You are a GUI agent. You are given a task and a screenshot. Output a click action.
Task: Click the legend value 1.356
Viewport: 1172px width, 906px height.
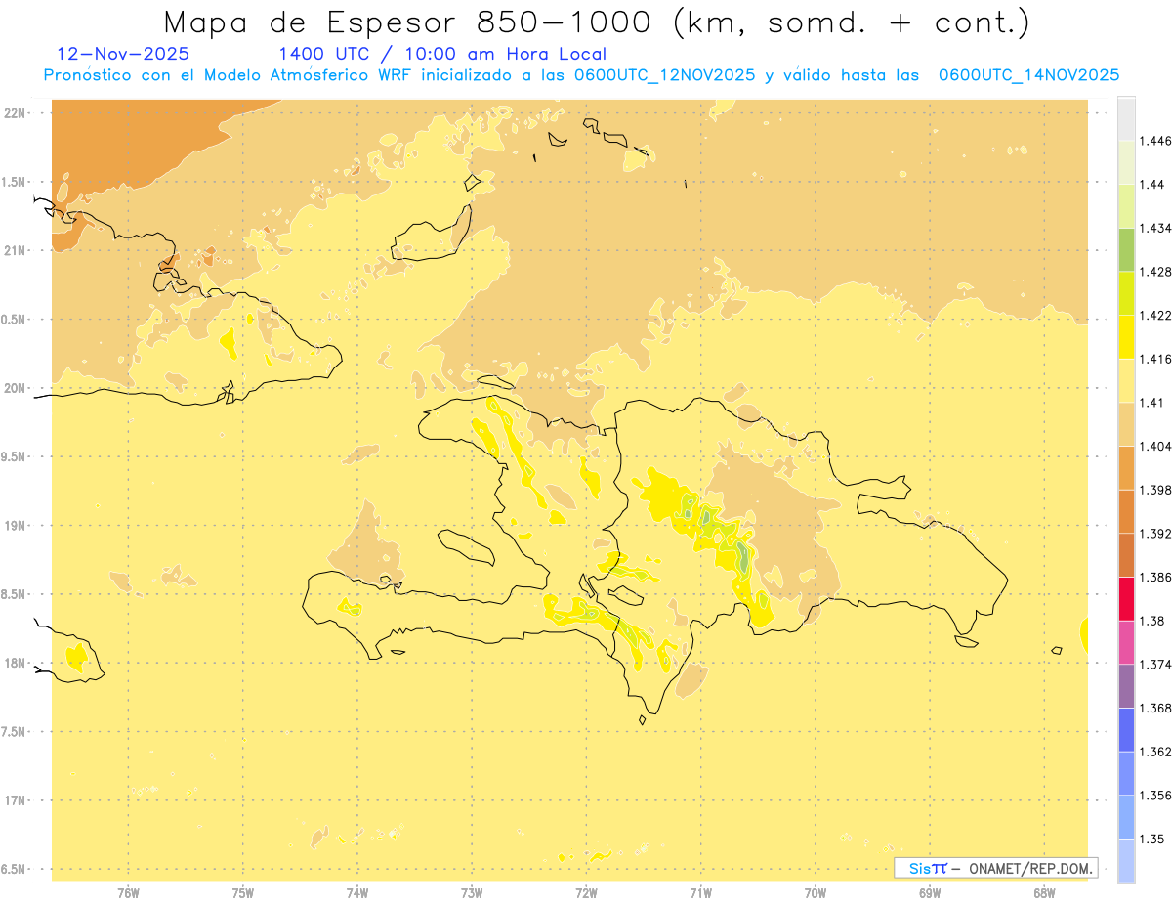point(1155,796)
